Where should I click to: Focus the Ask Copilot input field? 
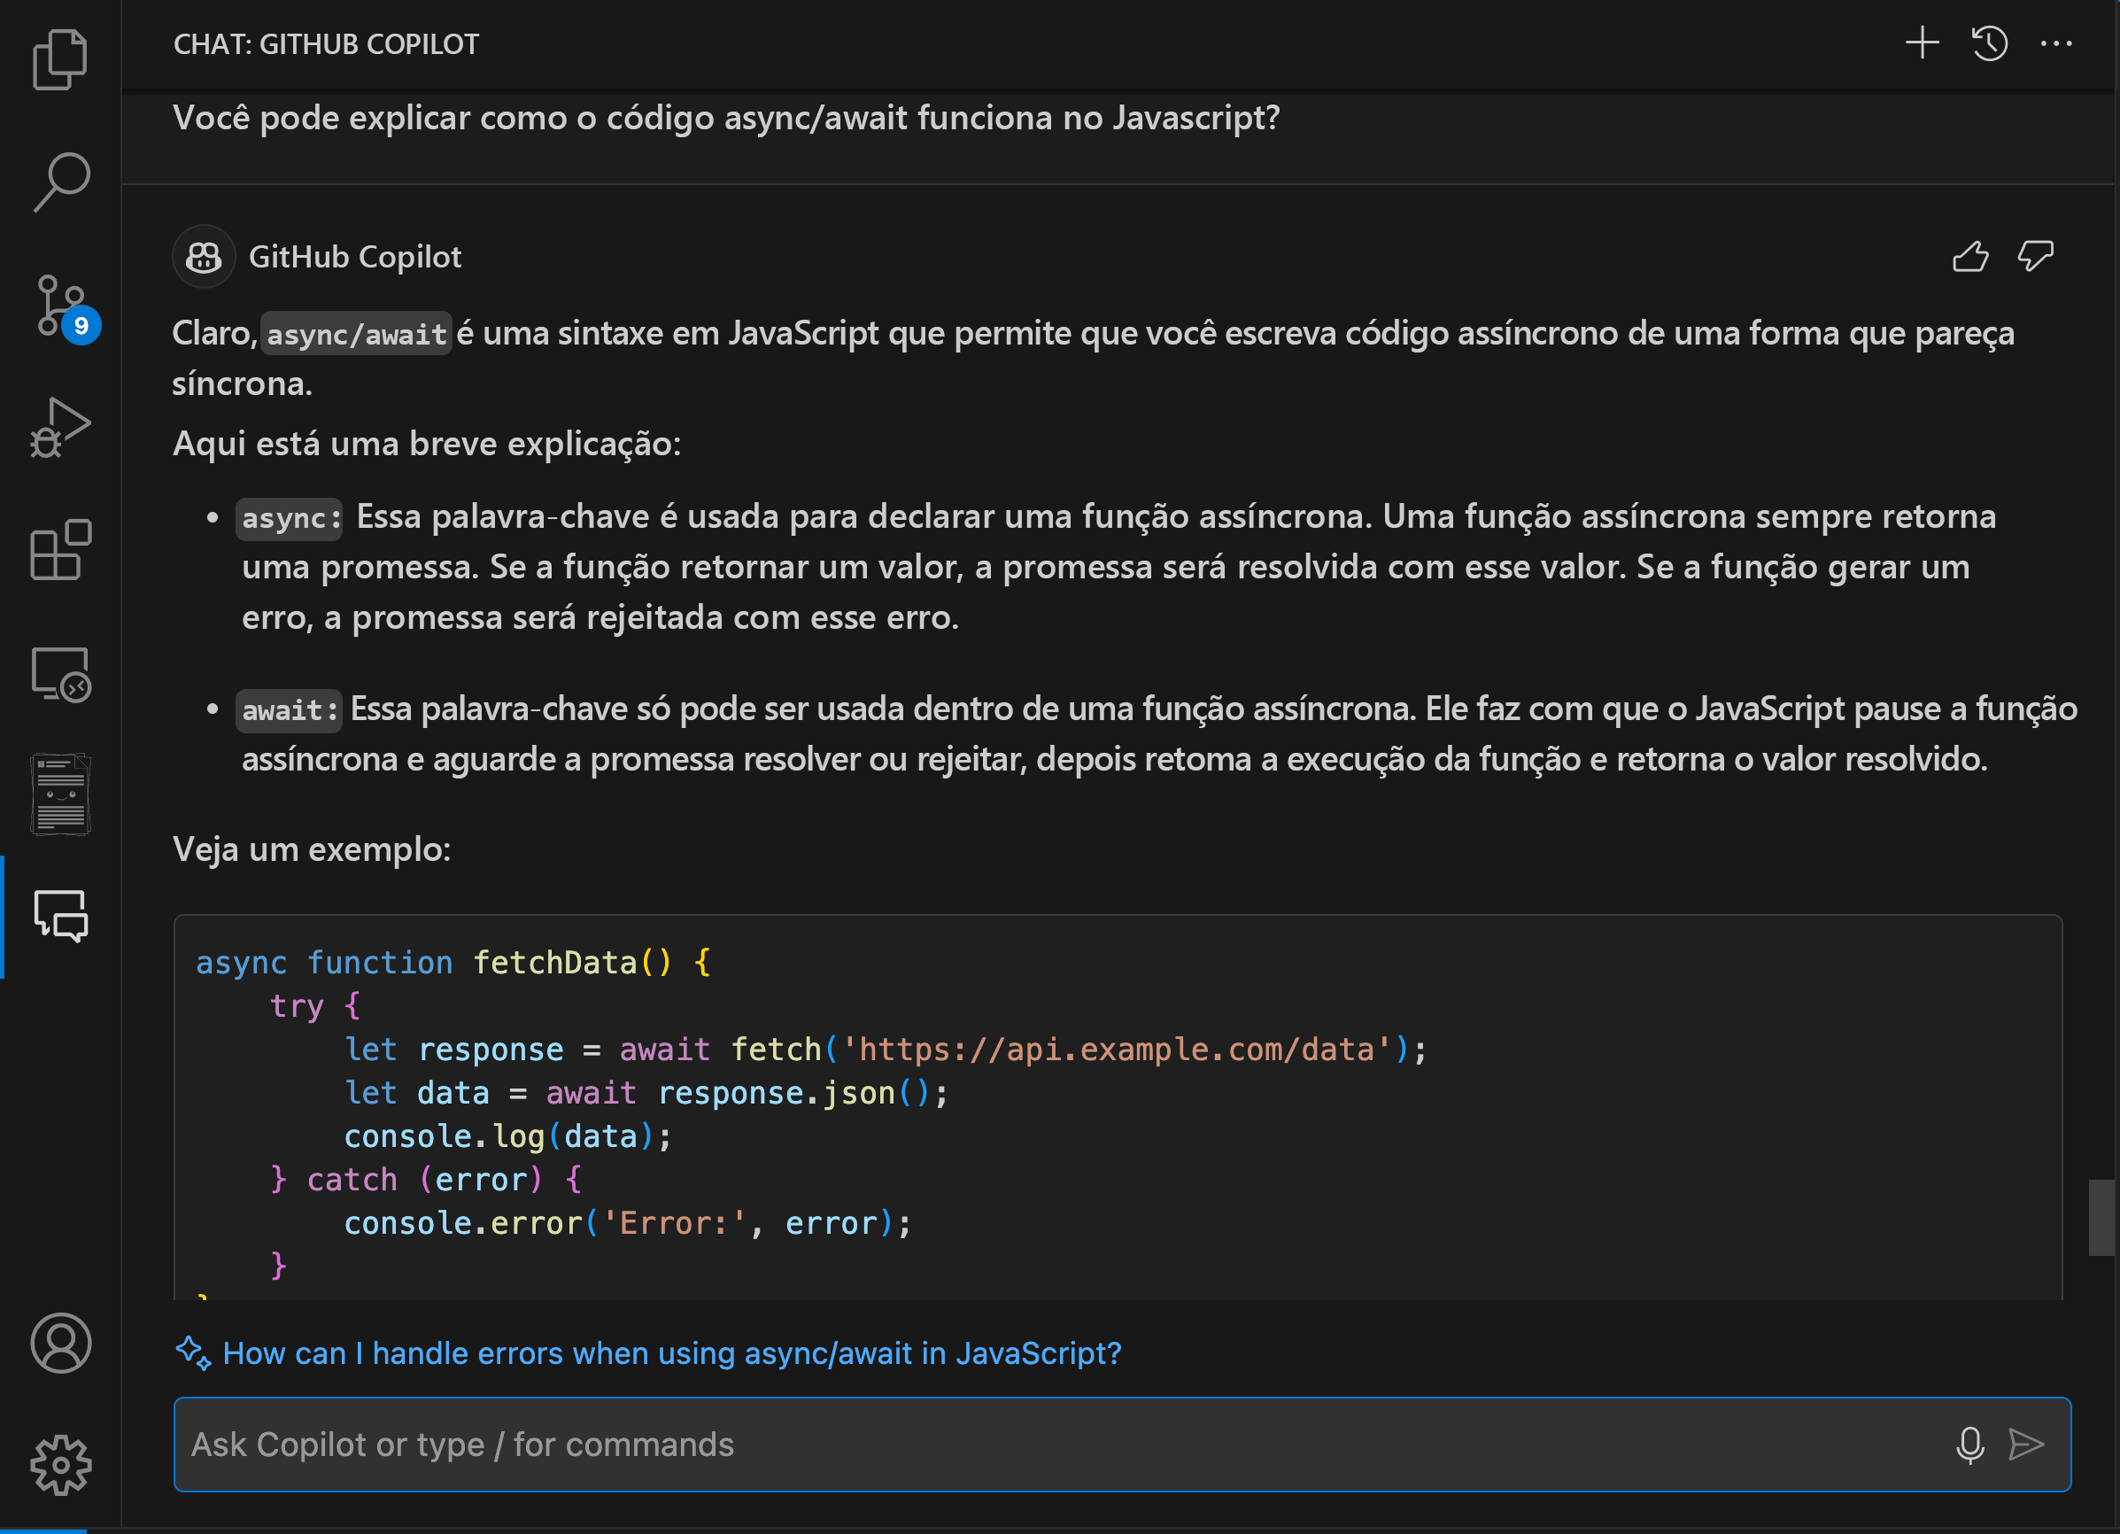tap(1028, 1445)
